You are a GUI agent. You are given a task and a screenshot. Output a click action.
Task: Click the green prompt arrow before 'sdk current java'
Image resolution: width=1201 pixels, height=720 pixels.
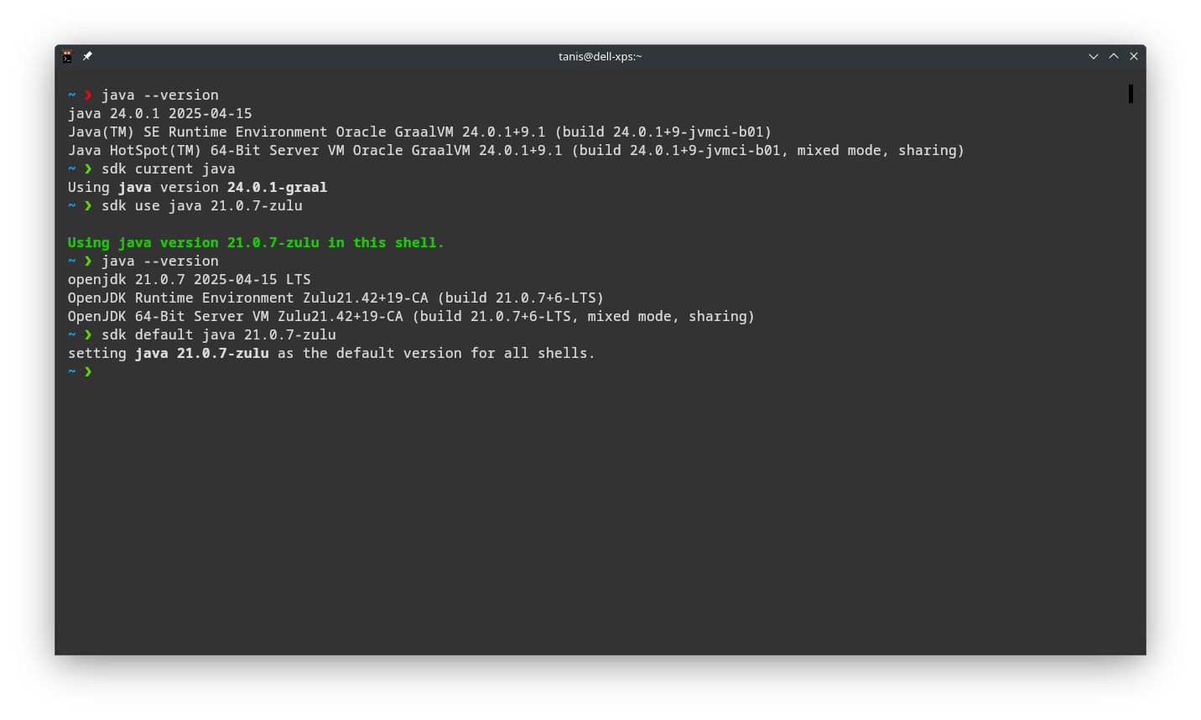(88, 169)
